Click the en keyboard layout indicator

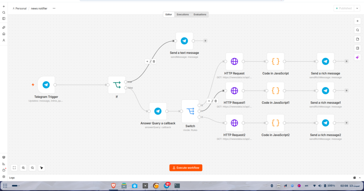click(306, 186)
